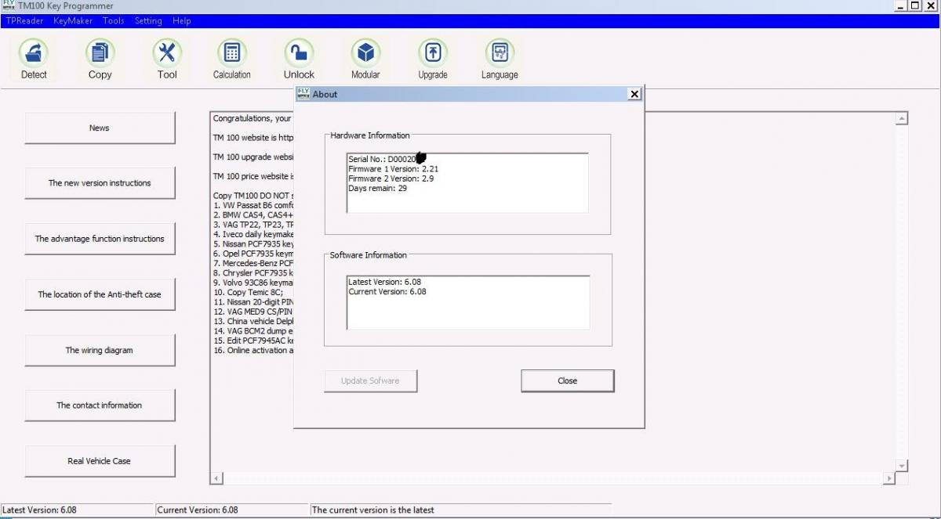Image resolution: width=941 pixels, height=519 pixels.
Task: Close the About dialog with the X
Action: tap(634, 94)
